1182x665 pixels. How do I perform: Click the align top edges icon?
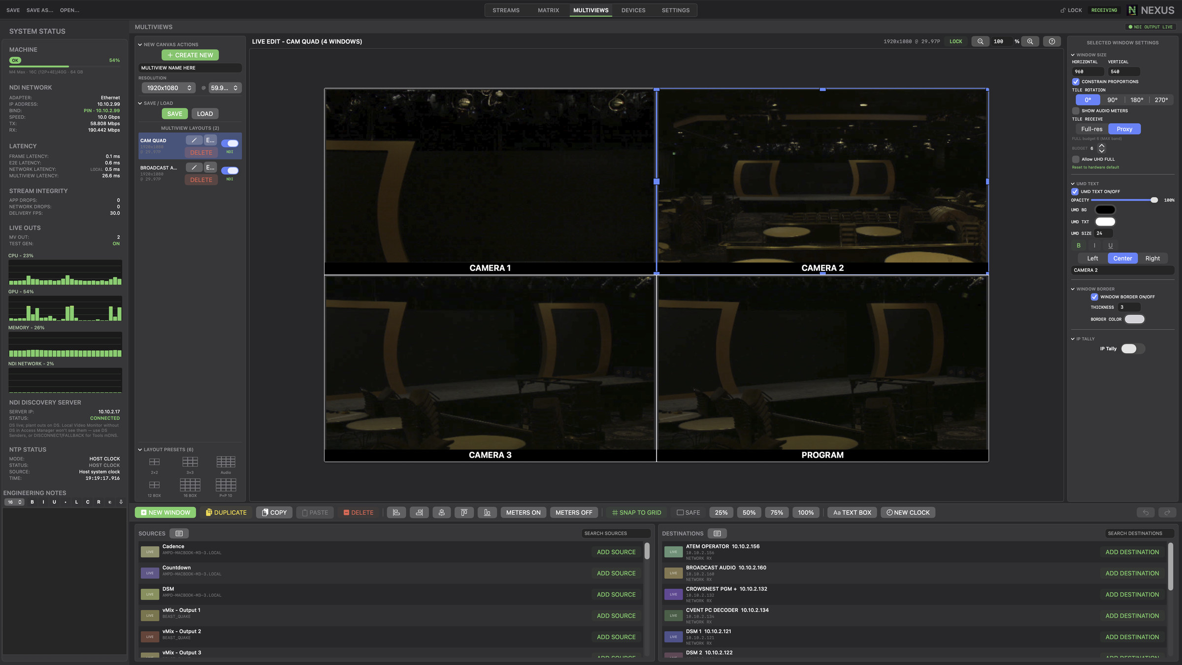tap(464, 512)
